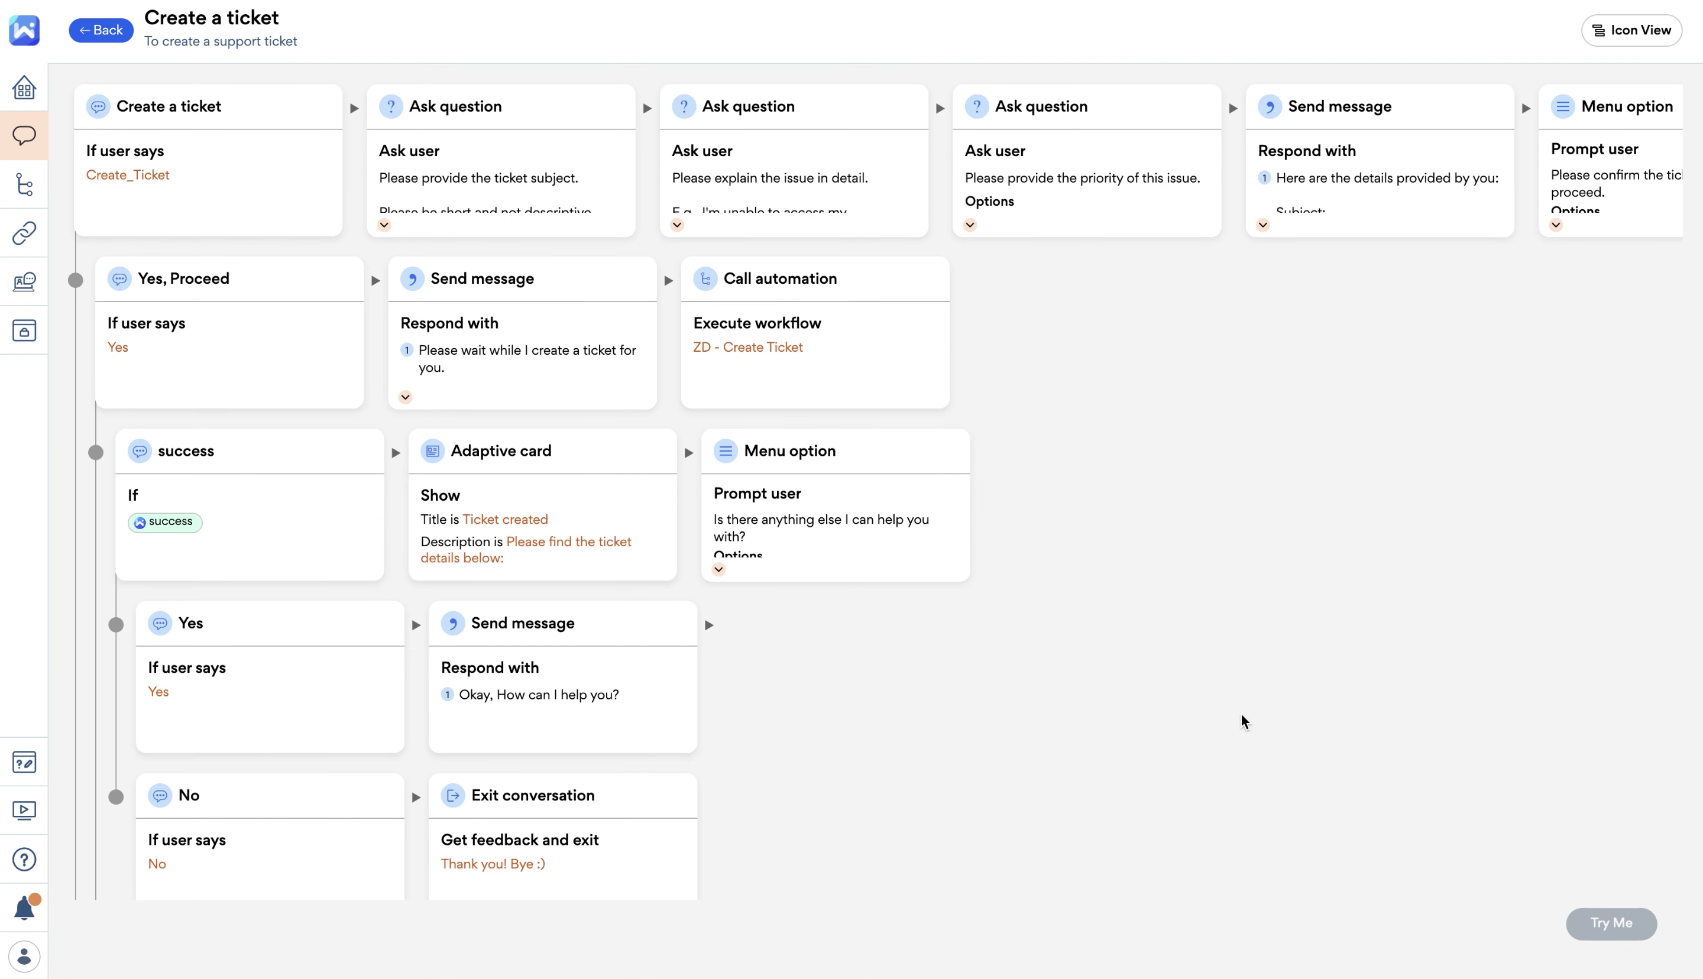The height and width of the screenshot is (979, 1703).
Task: Click the Back button
Action: [101, 30]
